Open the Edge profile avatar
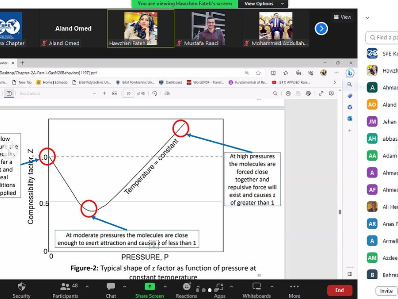This screenshot has height=299, width=398. 323,73
